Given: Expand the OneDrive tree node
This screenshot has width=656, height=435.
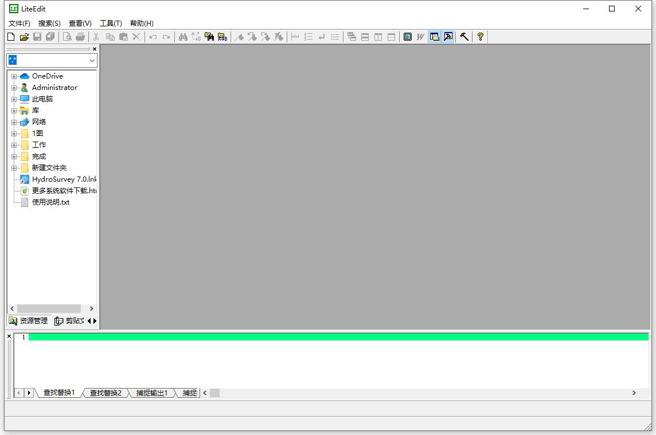Looking at the screenshot, I should click(14, 76).
